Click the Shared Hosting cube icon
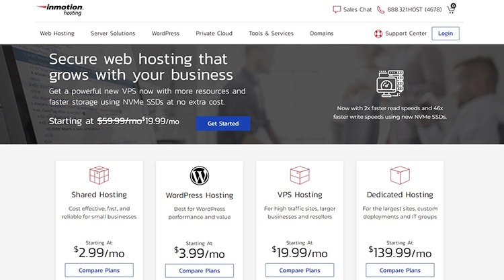Screen dimensions: 504x280 [x=99, y=175]
